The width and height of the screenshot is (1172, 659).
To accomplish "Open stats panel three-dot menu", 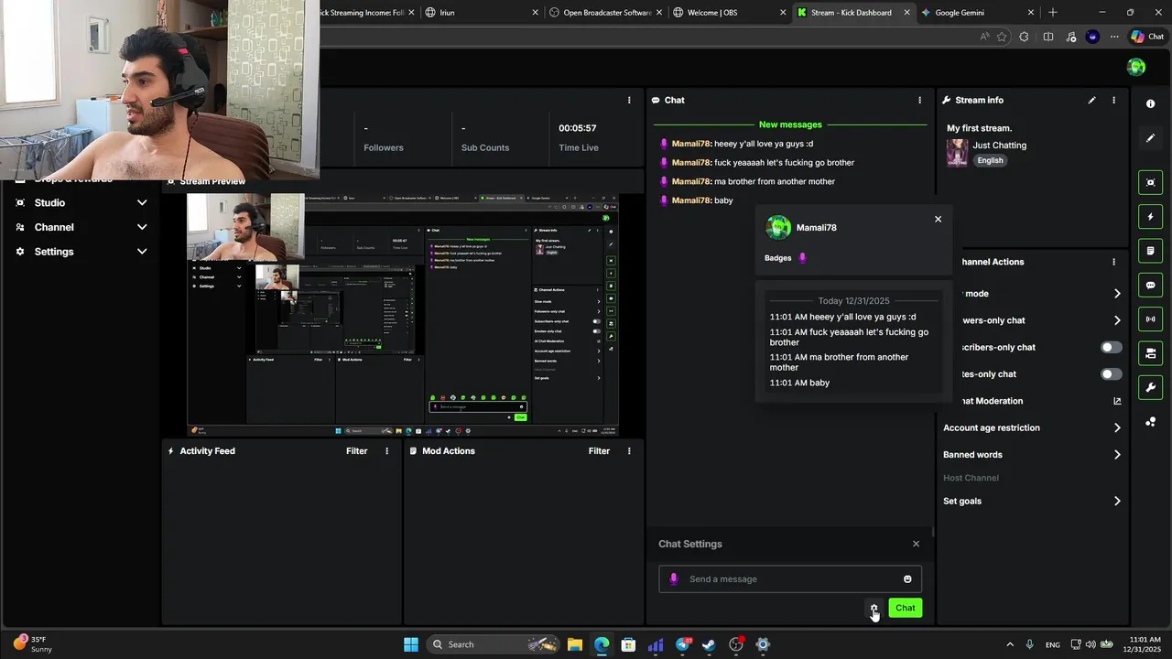I will click(629, 100).
